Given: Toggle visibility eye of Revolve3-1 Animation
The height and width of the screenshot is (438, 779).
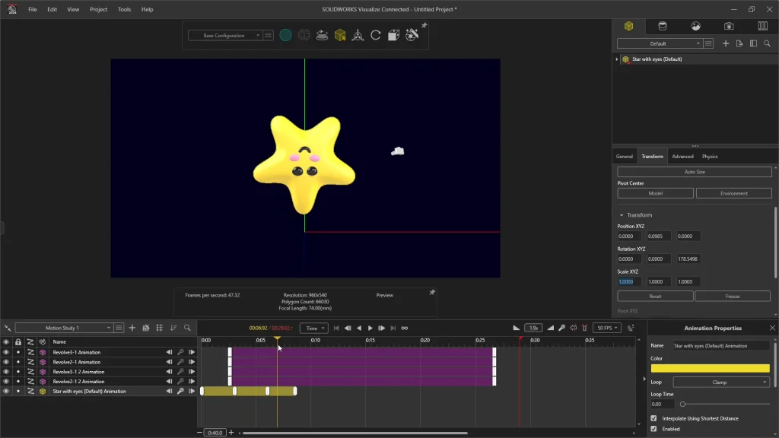Looking at the screenshot, I should (x=6, y=353).
